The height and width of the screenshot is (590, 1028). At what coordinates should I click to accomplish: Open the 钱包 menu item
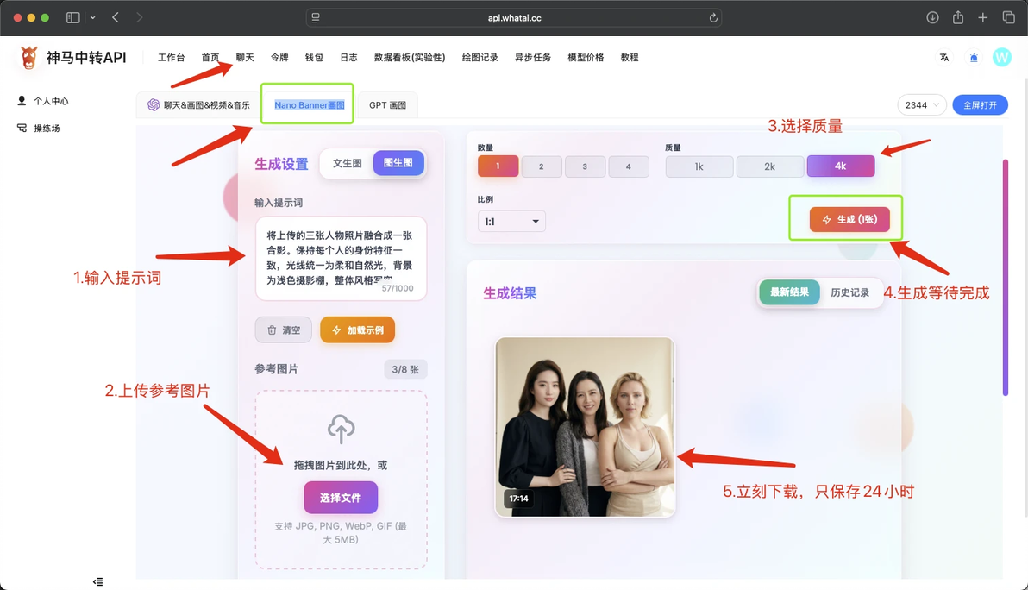point(314,58)
